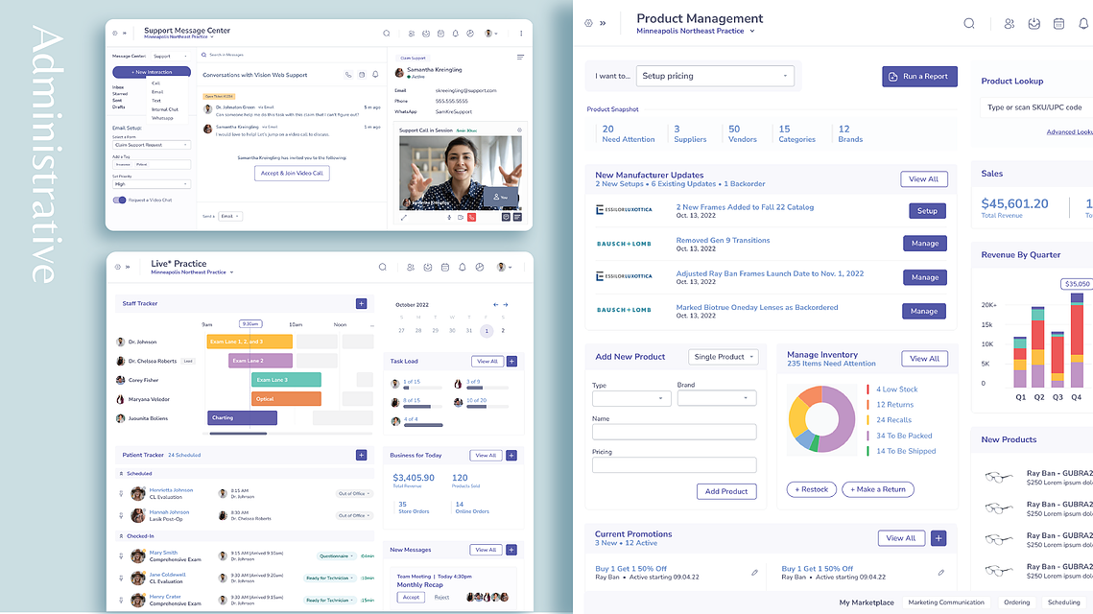Select day 1 in the October 2022 calendar

(487, 330)
